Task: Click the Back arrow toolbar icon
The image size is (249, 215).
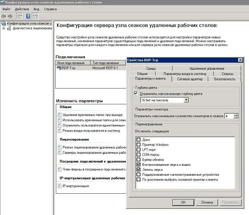Action: pyautogui.click(x=4, y=16)
